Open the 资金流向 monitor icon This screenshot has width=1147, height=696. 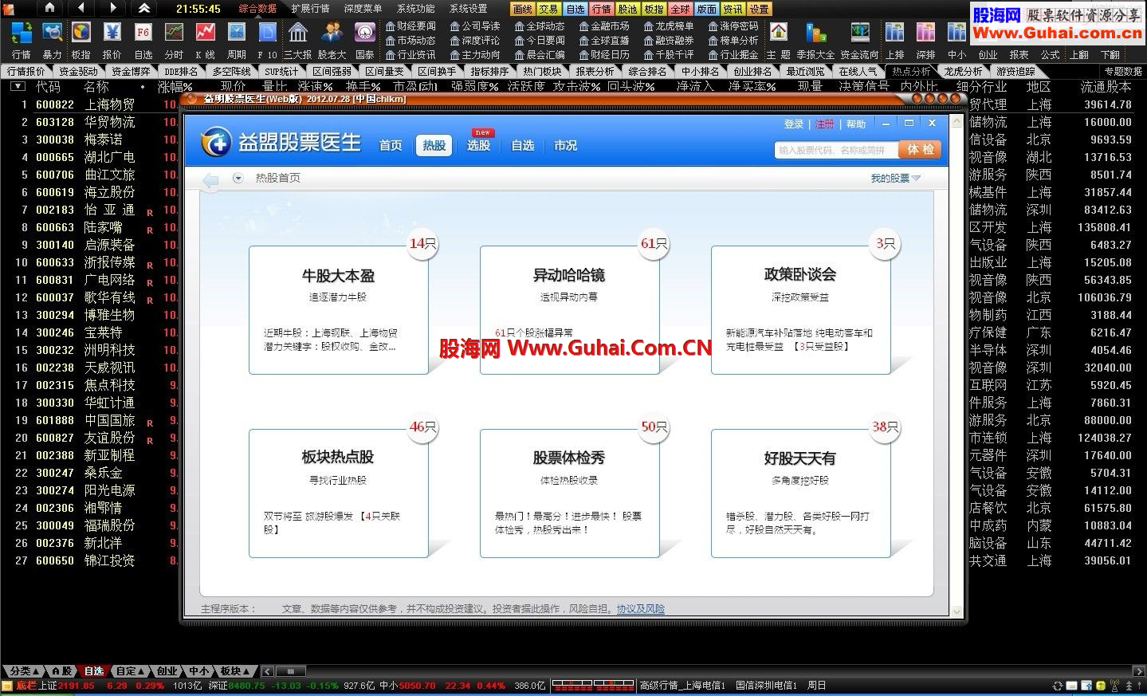point(860,33)
